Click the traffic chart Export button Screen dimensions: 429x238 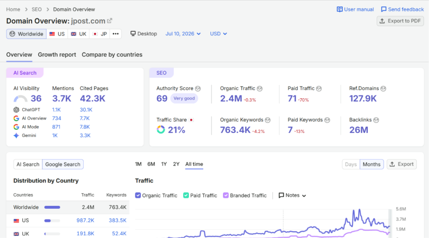click(x=402, y=164)
